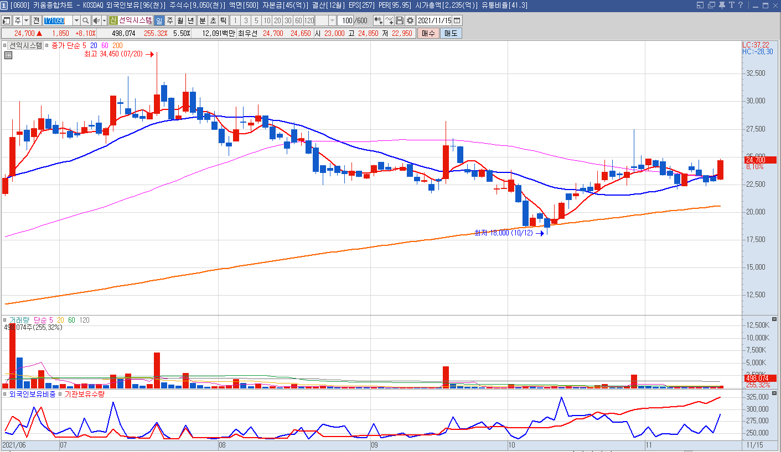Open chart settings gear icon
The width and height of the screenshot is (781, 452).
click(410, 20)
